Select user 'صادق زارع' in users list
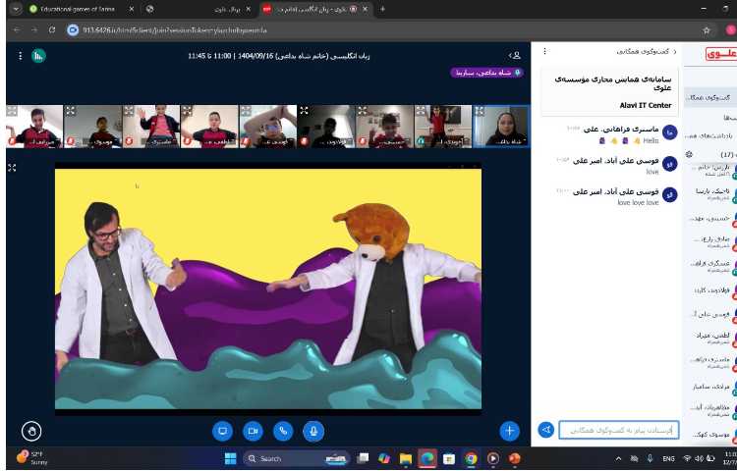This screenshot has width=737, height=471. point(712,241)
